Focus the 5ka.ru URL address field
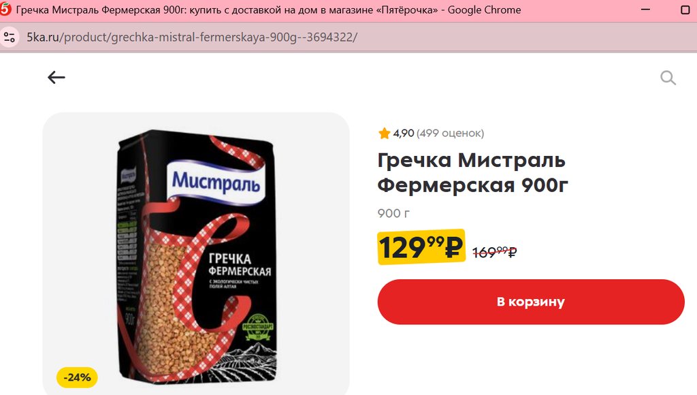The image size is (697, 395). click(192, 37)
